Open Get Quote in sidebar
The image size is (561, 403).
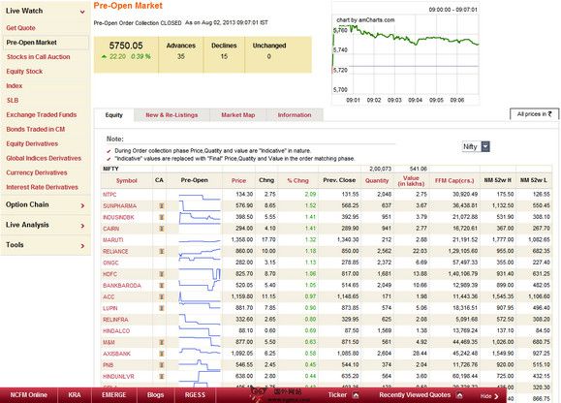(x=20, y=28)
